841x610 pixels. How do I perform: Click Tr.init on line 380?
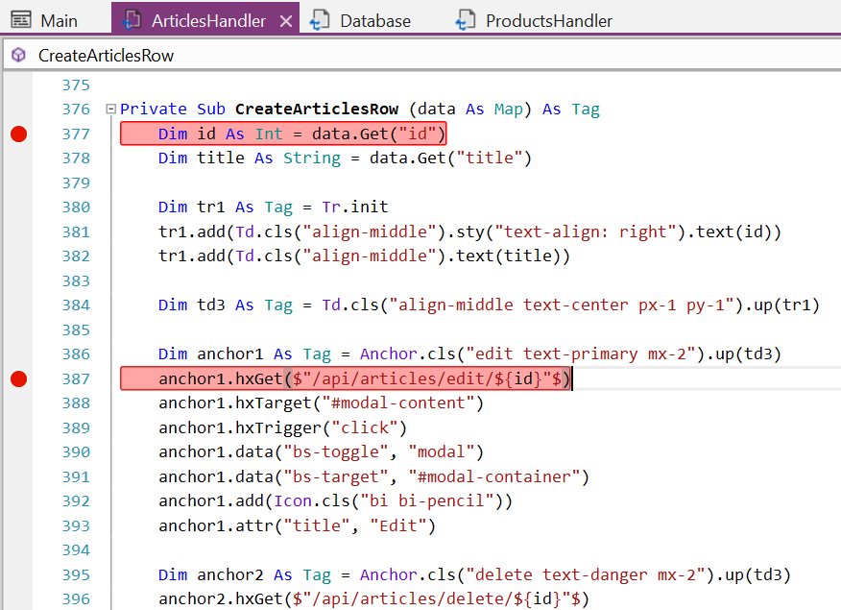click(354, 207)
